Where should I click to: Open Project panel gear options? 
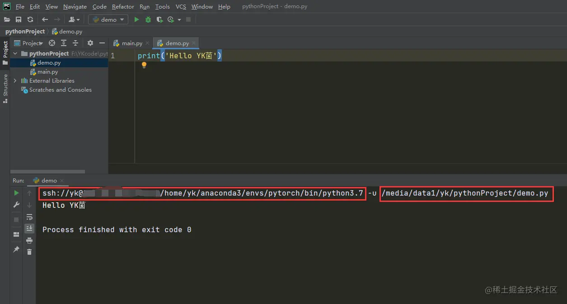coord(90,43)
